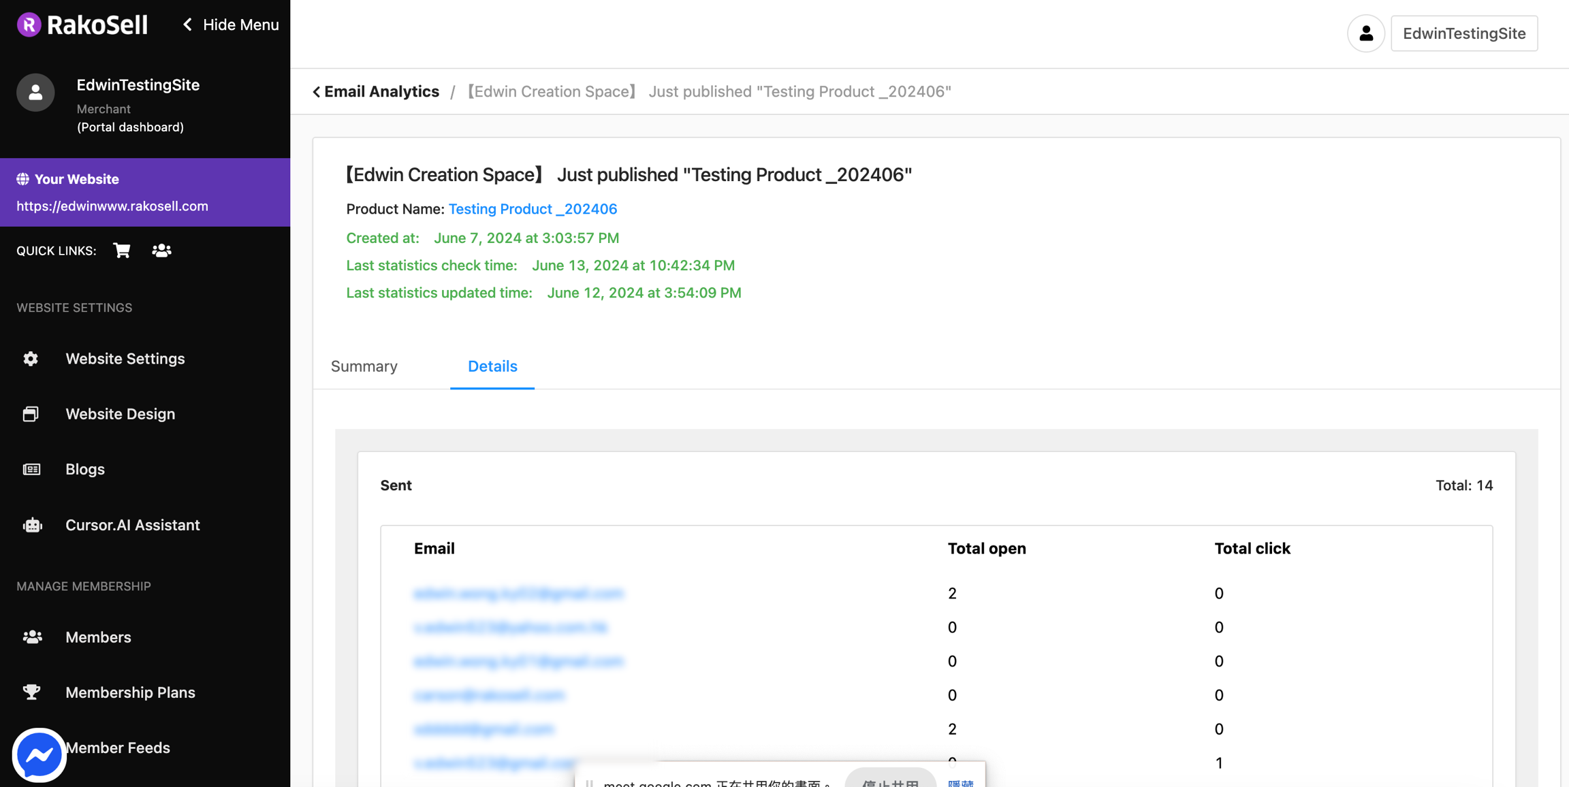The height and width of the screenshot is (787, 1569).
Task: Click the Cursor.AI Assistant robot icon
Action: click(32, 525)
